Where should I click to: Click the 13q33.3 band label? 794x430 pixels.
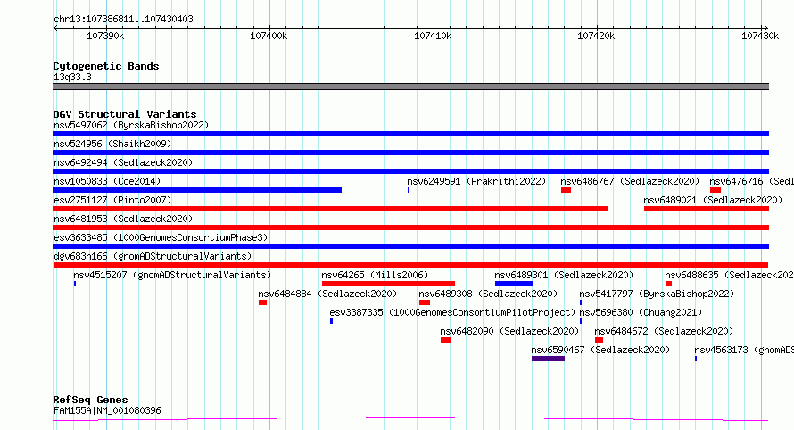tap(72, 77)
